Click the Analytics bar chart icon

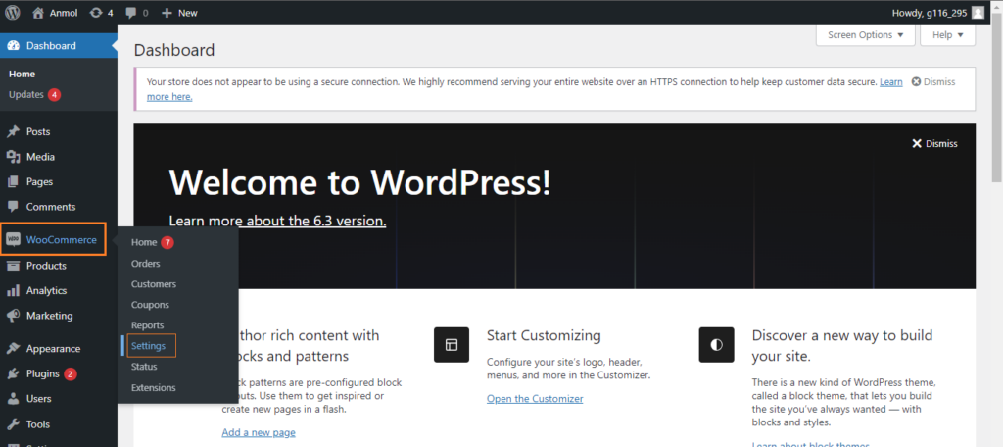coord(13,291)
